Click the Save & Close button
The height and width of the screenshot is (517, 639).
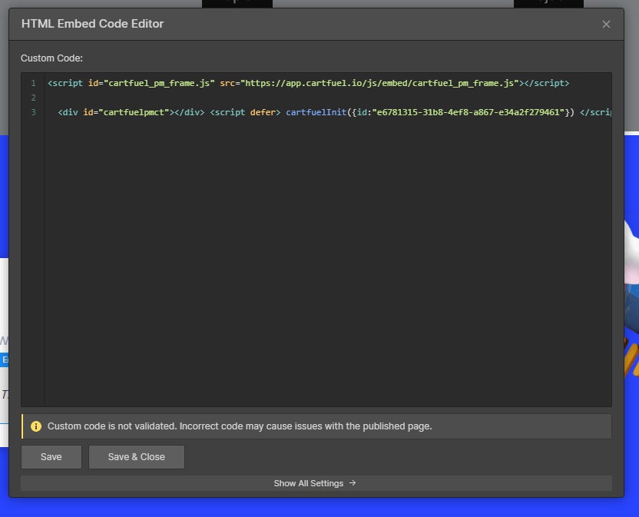pos(137,456)
